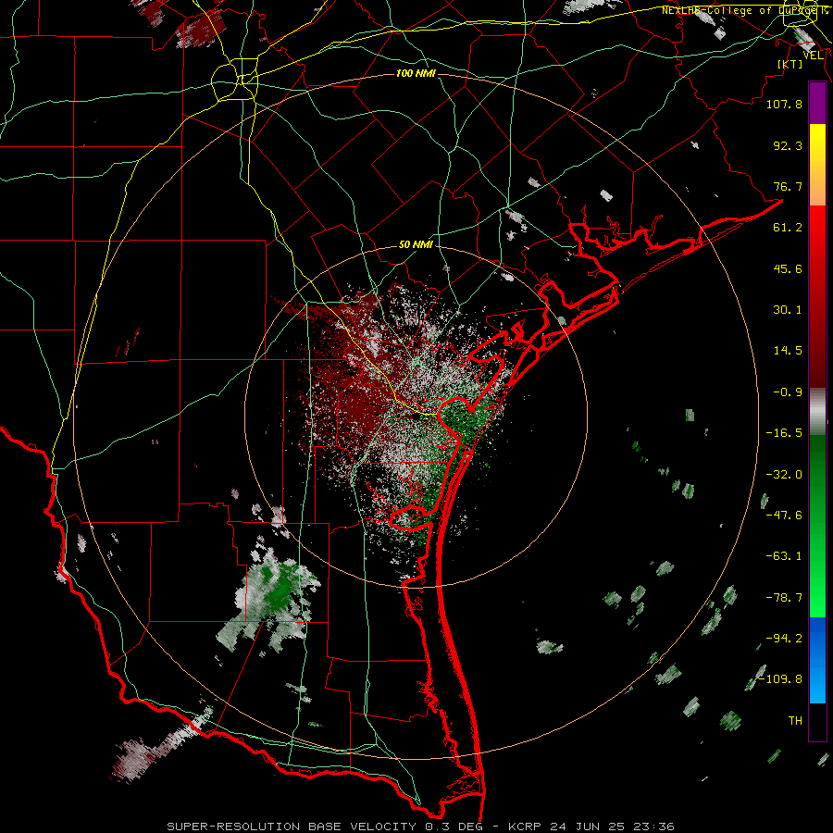Click the -63.1 velocity scale value
This screenshot has width=833, height=833.
tap(784, 556)
